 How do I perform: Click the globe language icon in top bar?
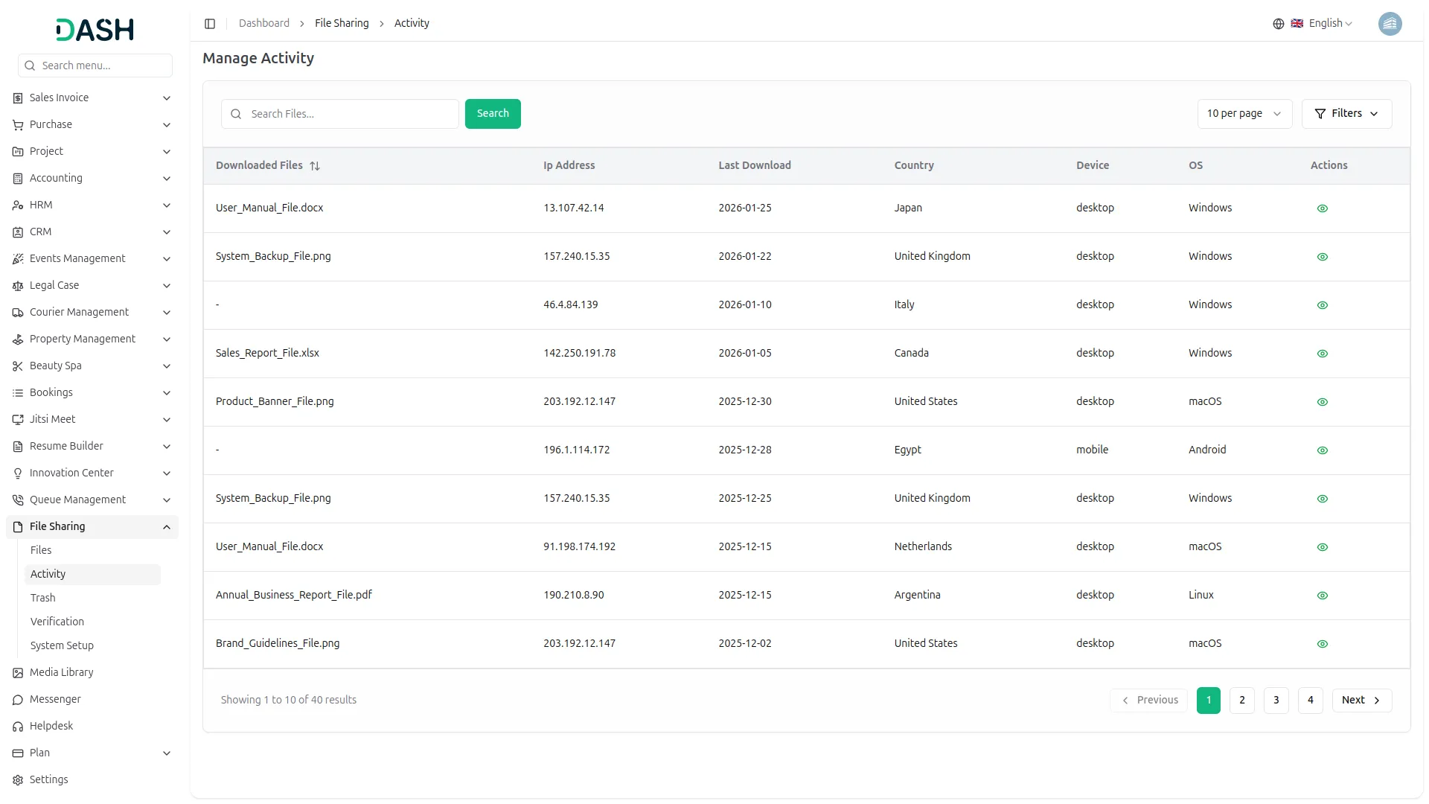(x=1279, y=23)
